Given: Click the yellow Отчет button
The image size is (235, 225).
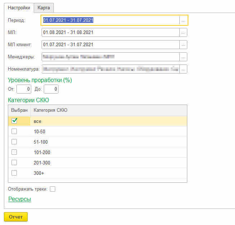Looking at the screenshot, I should (16, 217).
